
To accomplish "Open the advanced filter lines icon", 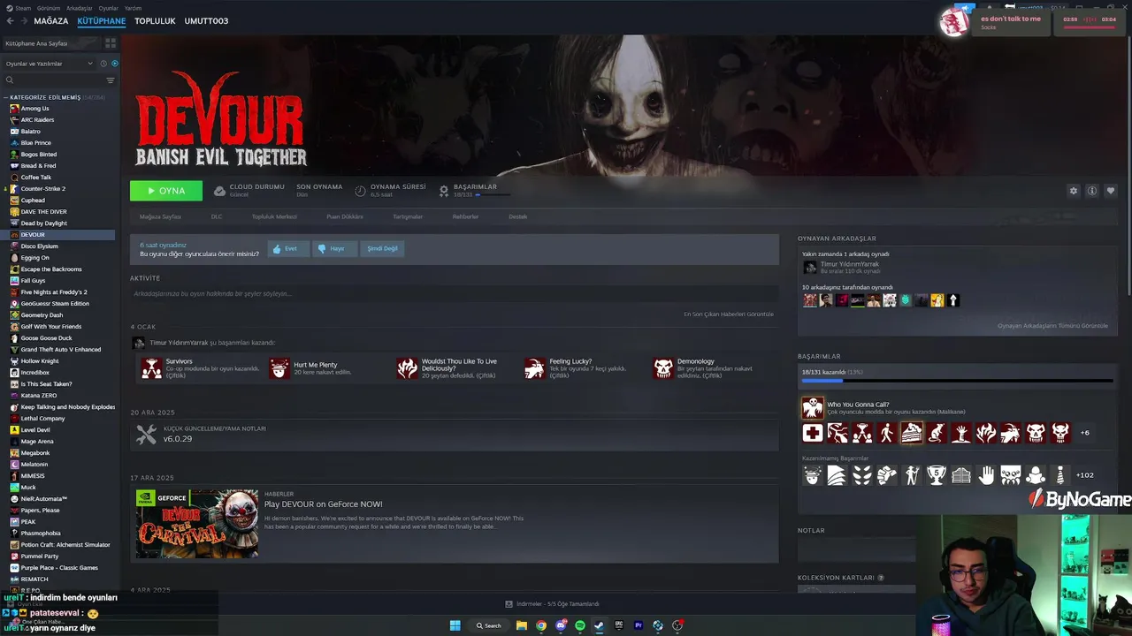I will click(111, 80).
